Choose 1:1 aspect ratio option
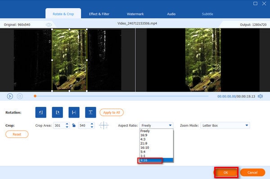The width and height of the screenshot is (270, 179). (x=156, y=156)
